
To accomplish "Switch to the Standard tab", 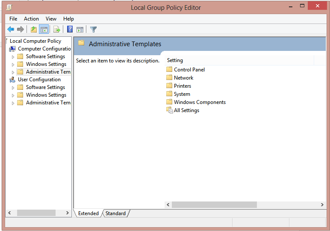I will click(x=115, y=213).
